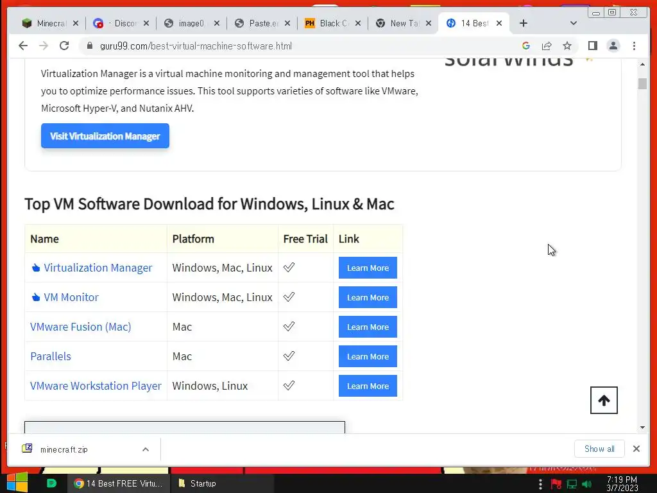Open the Parallels link
The width and height of the screenshot is (657, 493).
pos(51,356)
